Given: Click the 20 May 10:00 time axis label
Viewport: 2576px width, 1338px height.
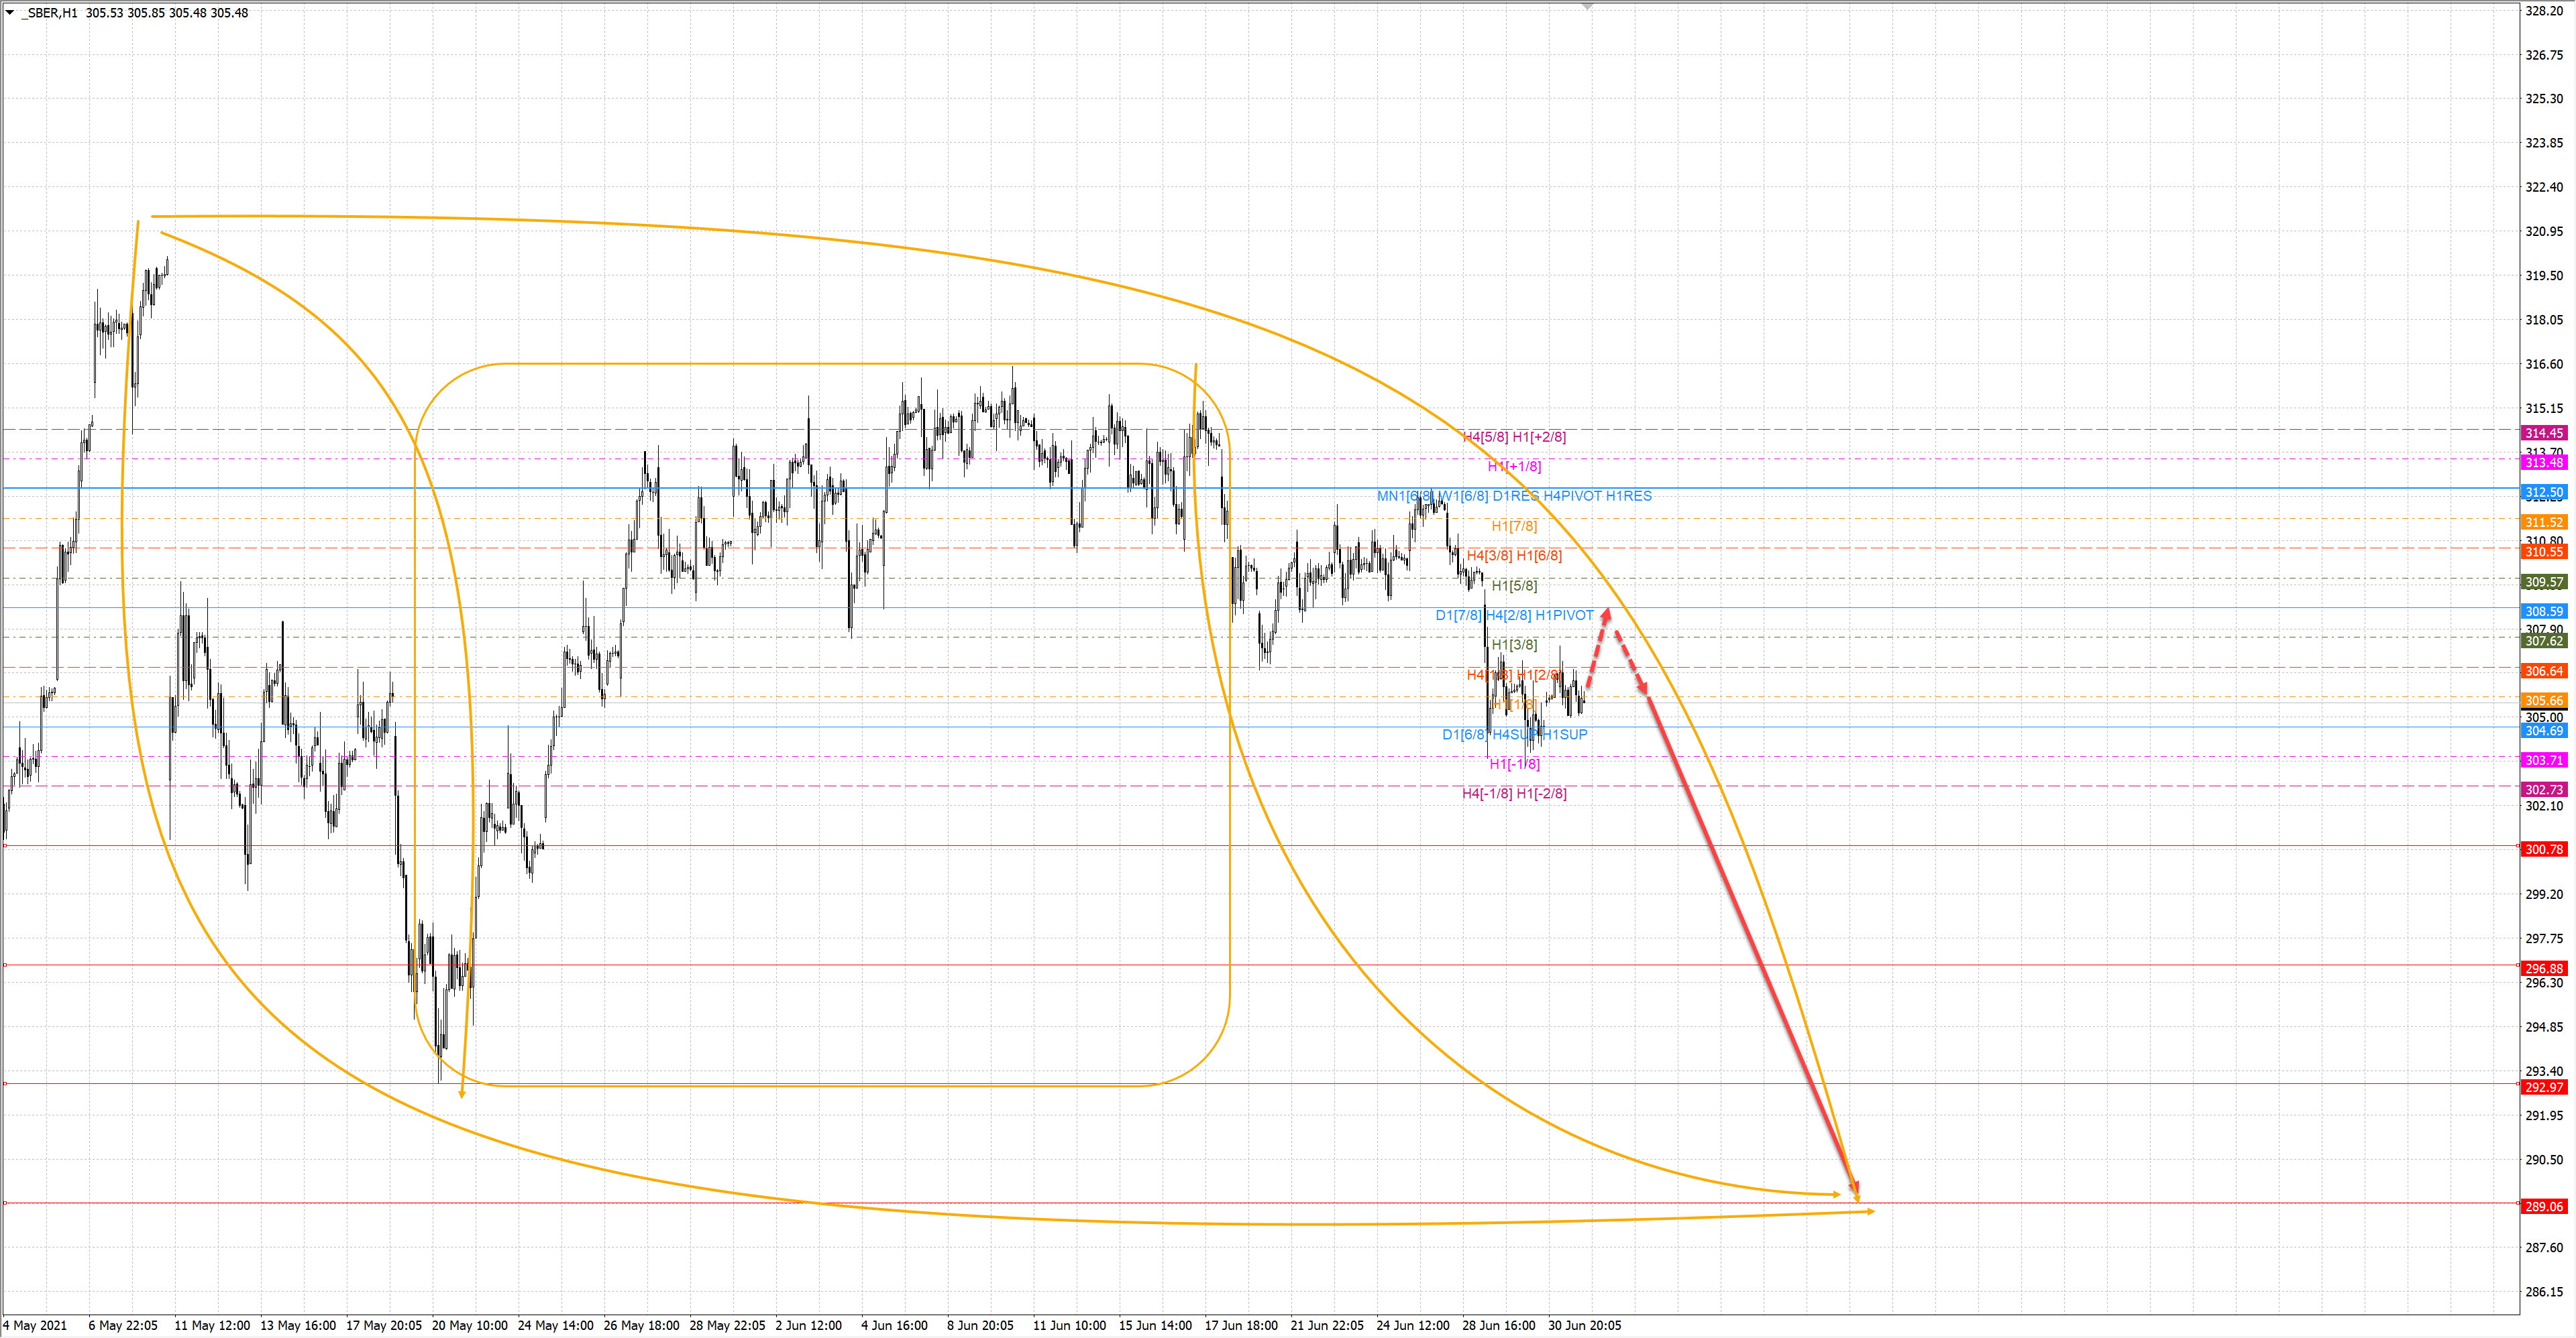Looking at the screenshot, I should pyautogui.click(x=469, y=1325).
